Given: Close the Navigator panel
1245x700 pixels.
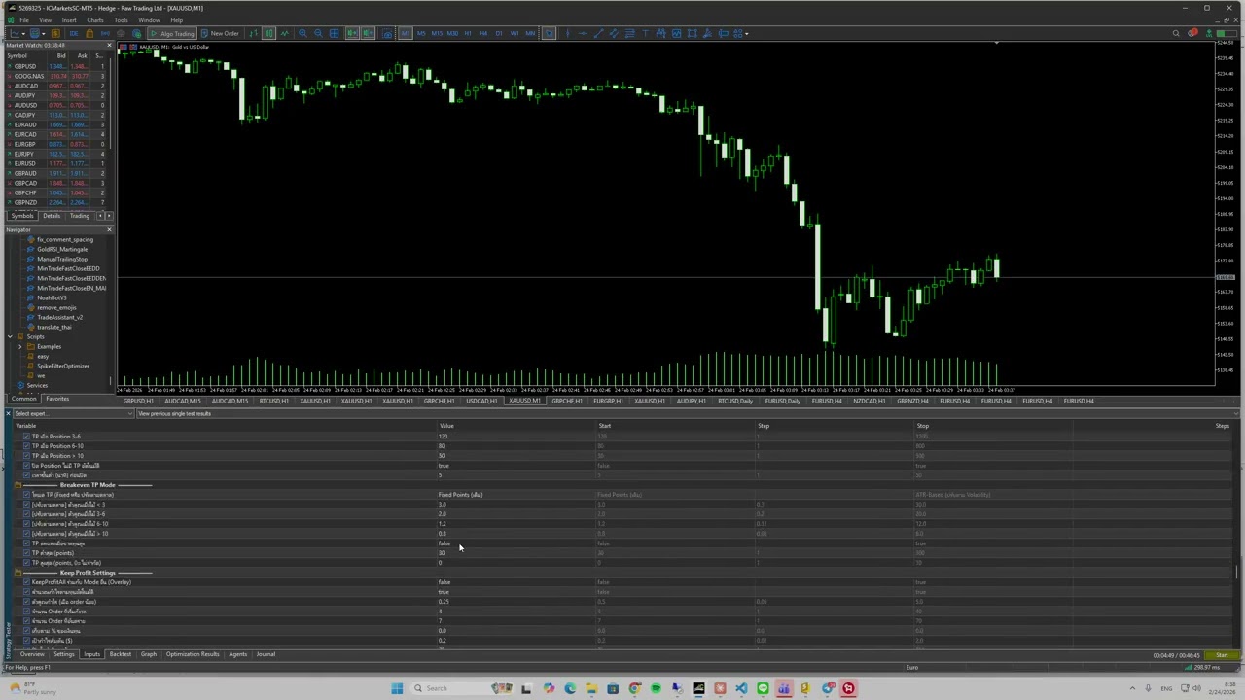Looking at the screenshot, I should pyautogui.click(x=109, y=229).
